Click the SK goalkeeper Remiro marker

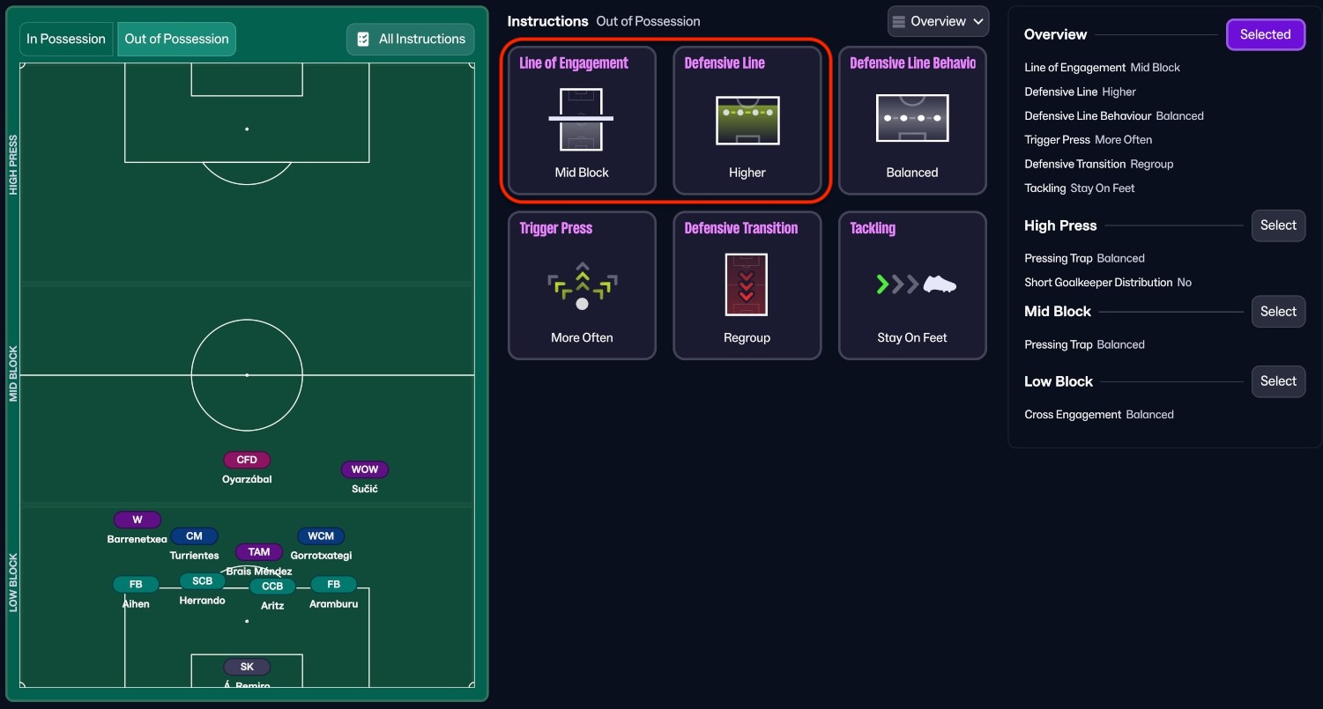click(247, 668)
